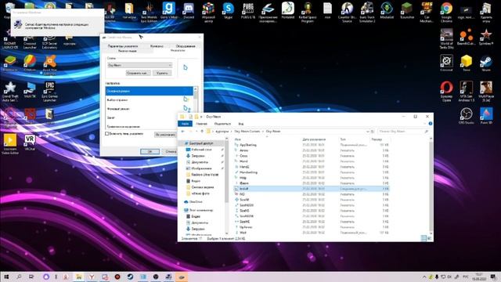Confirm the mouse dialog with OK
This screenshot has width=501, height=282.
point(150,151)
